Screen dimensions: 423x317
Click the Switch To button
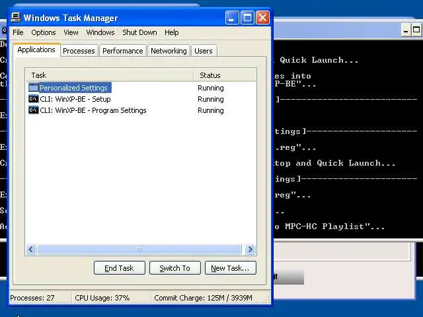[174, 268]
